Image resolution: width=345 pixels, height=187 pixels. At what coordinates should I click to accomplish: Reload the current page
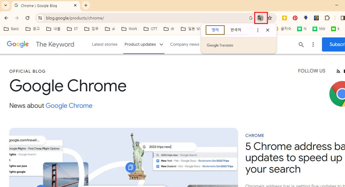coord(27,18)
